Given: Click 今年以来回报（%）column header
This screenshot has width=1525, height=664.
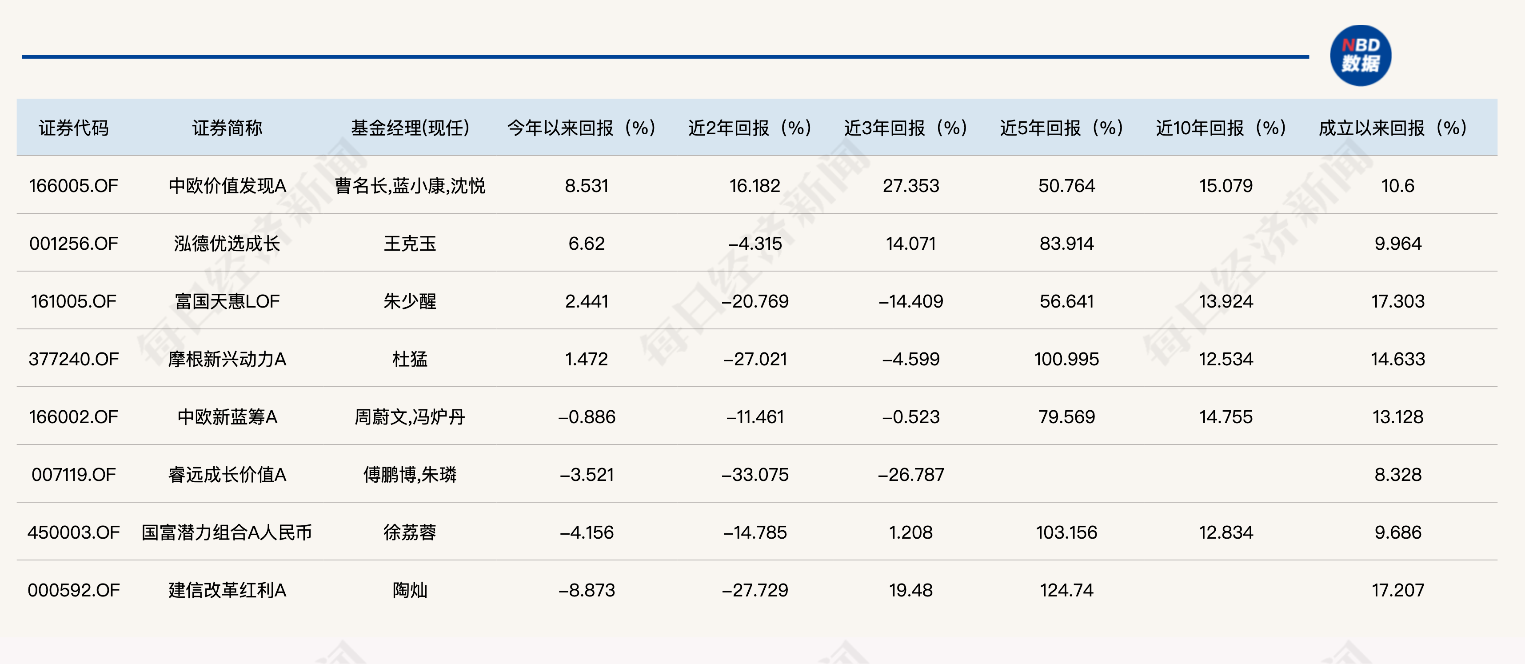Looking at the screenshot, I should tap(581, 128).
